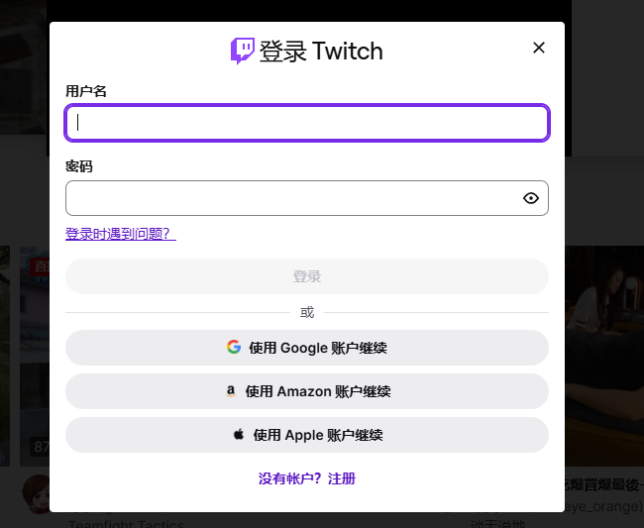This screenshot has width=644, height=528.
Task: Focus the 用户名 username input field
Action: coord(307,123)
